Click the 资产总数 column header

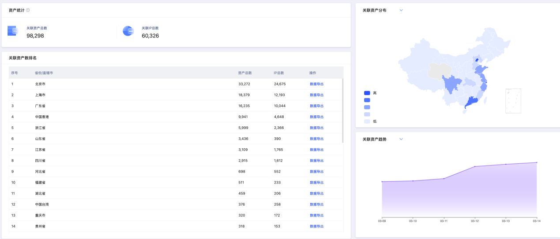tap(245, 73)
